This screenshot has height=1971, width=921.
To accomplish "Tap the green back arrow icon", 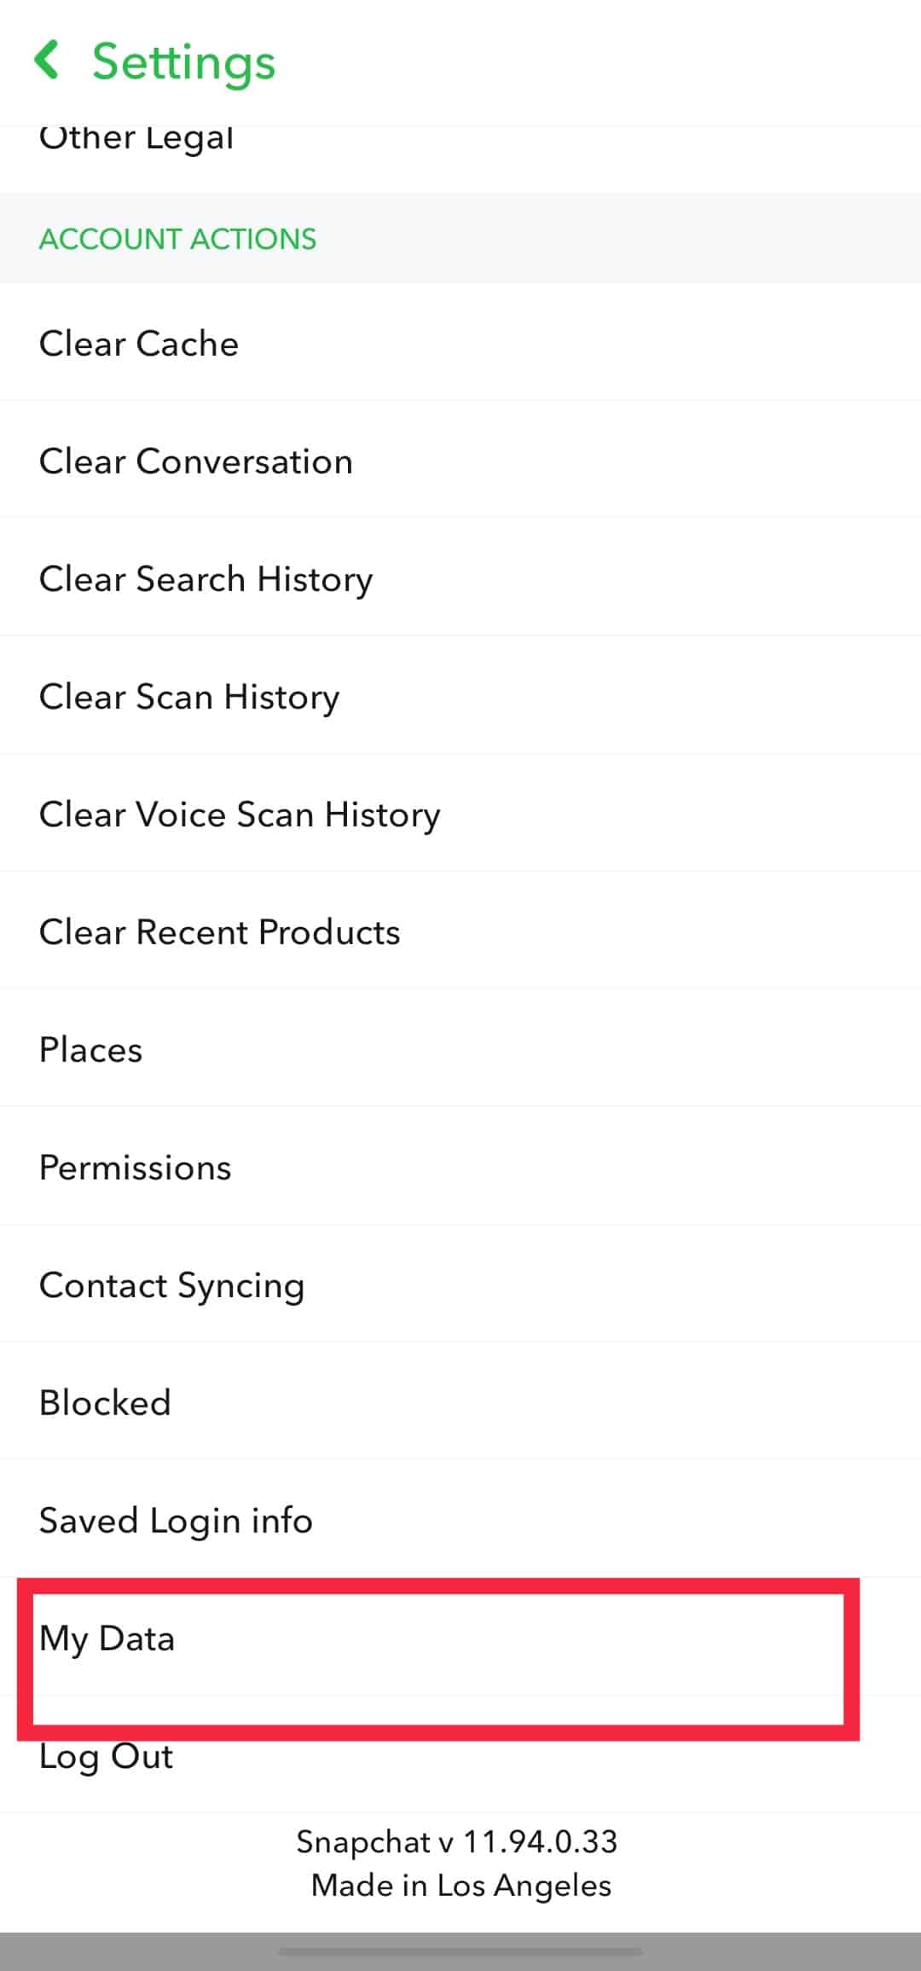I will (47, 61).
